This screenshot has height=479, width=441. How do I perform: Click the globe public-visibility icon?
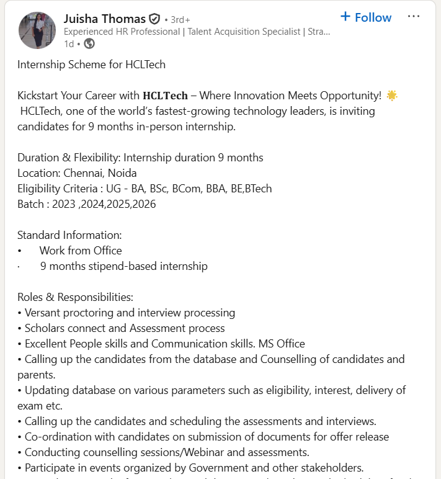tap(89, 43)
